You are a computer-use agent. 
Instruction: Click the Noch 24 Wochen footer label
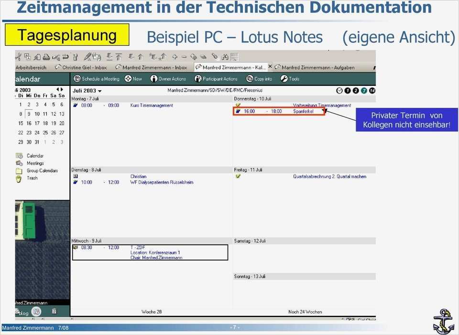(x=305, y=312)
